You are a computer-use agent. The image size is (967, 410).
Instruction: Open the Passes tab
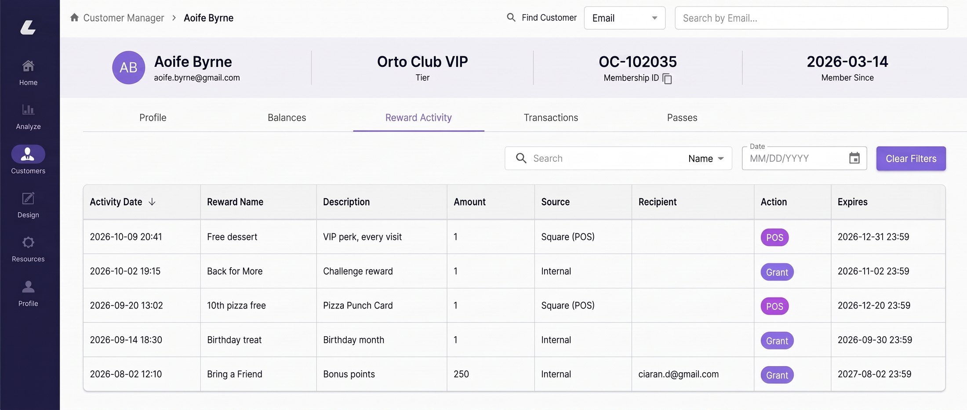682,118
